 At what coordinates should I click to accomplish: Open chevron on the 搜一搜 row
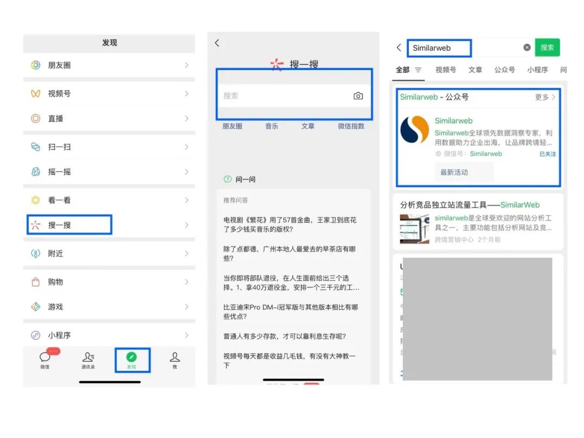pyautogui.click(x=187, y=225)
